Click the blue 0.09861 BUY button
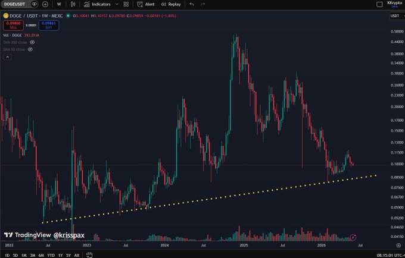 [49, 25]
